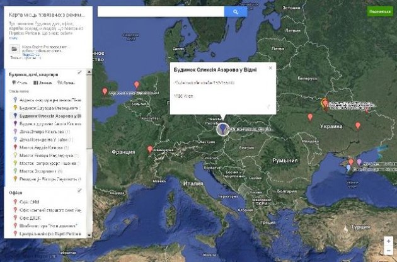Click the scroll-up arrow of layers panel
This screenshot has width=397, height=262.
[88, 72]
